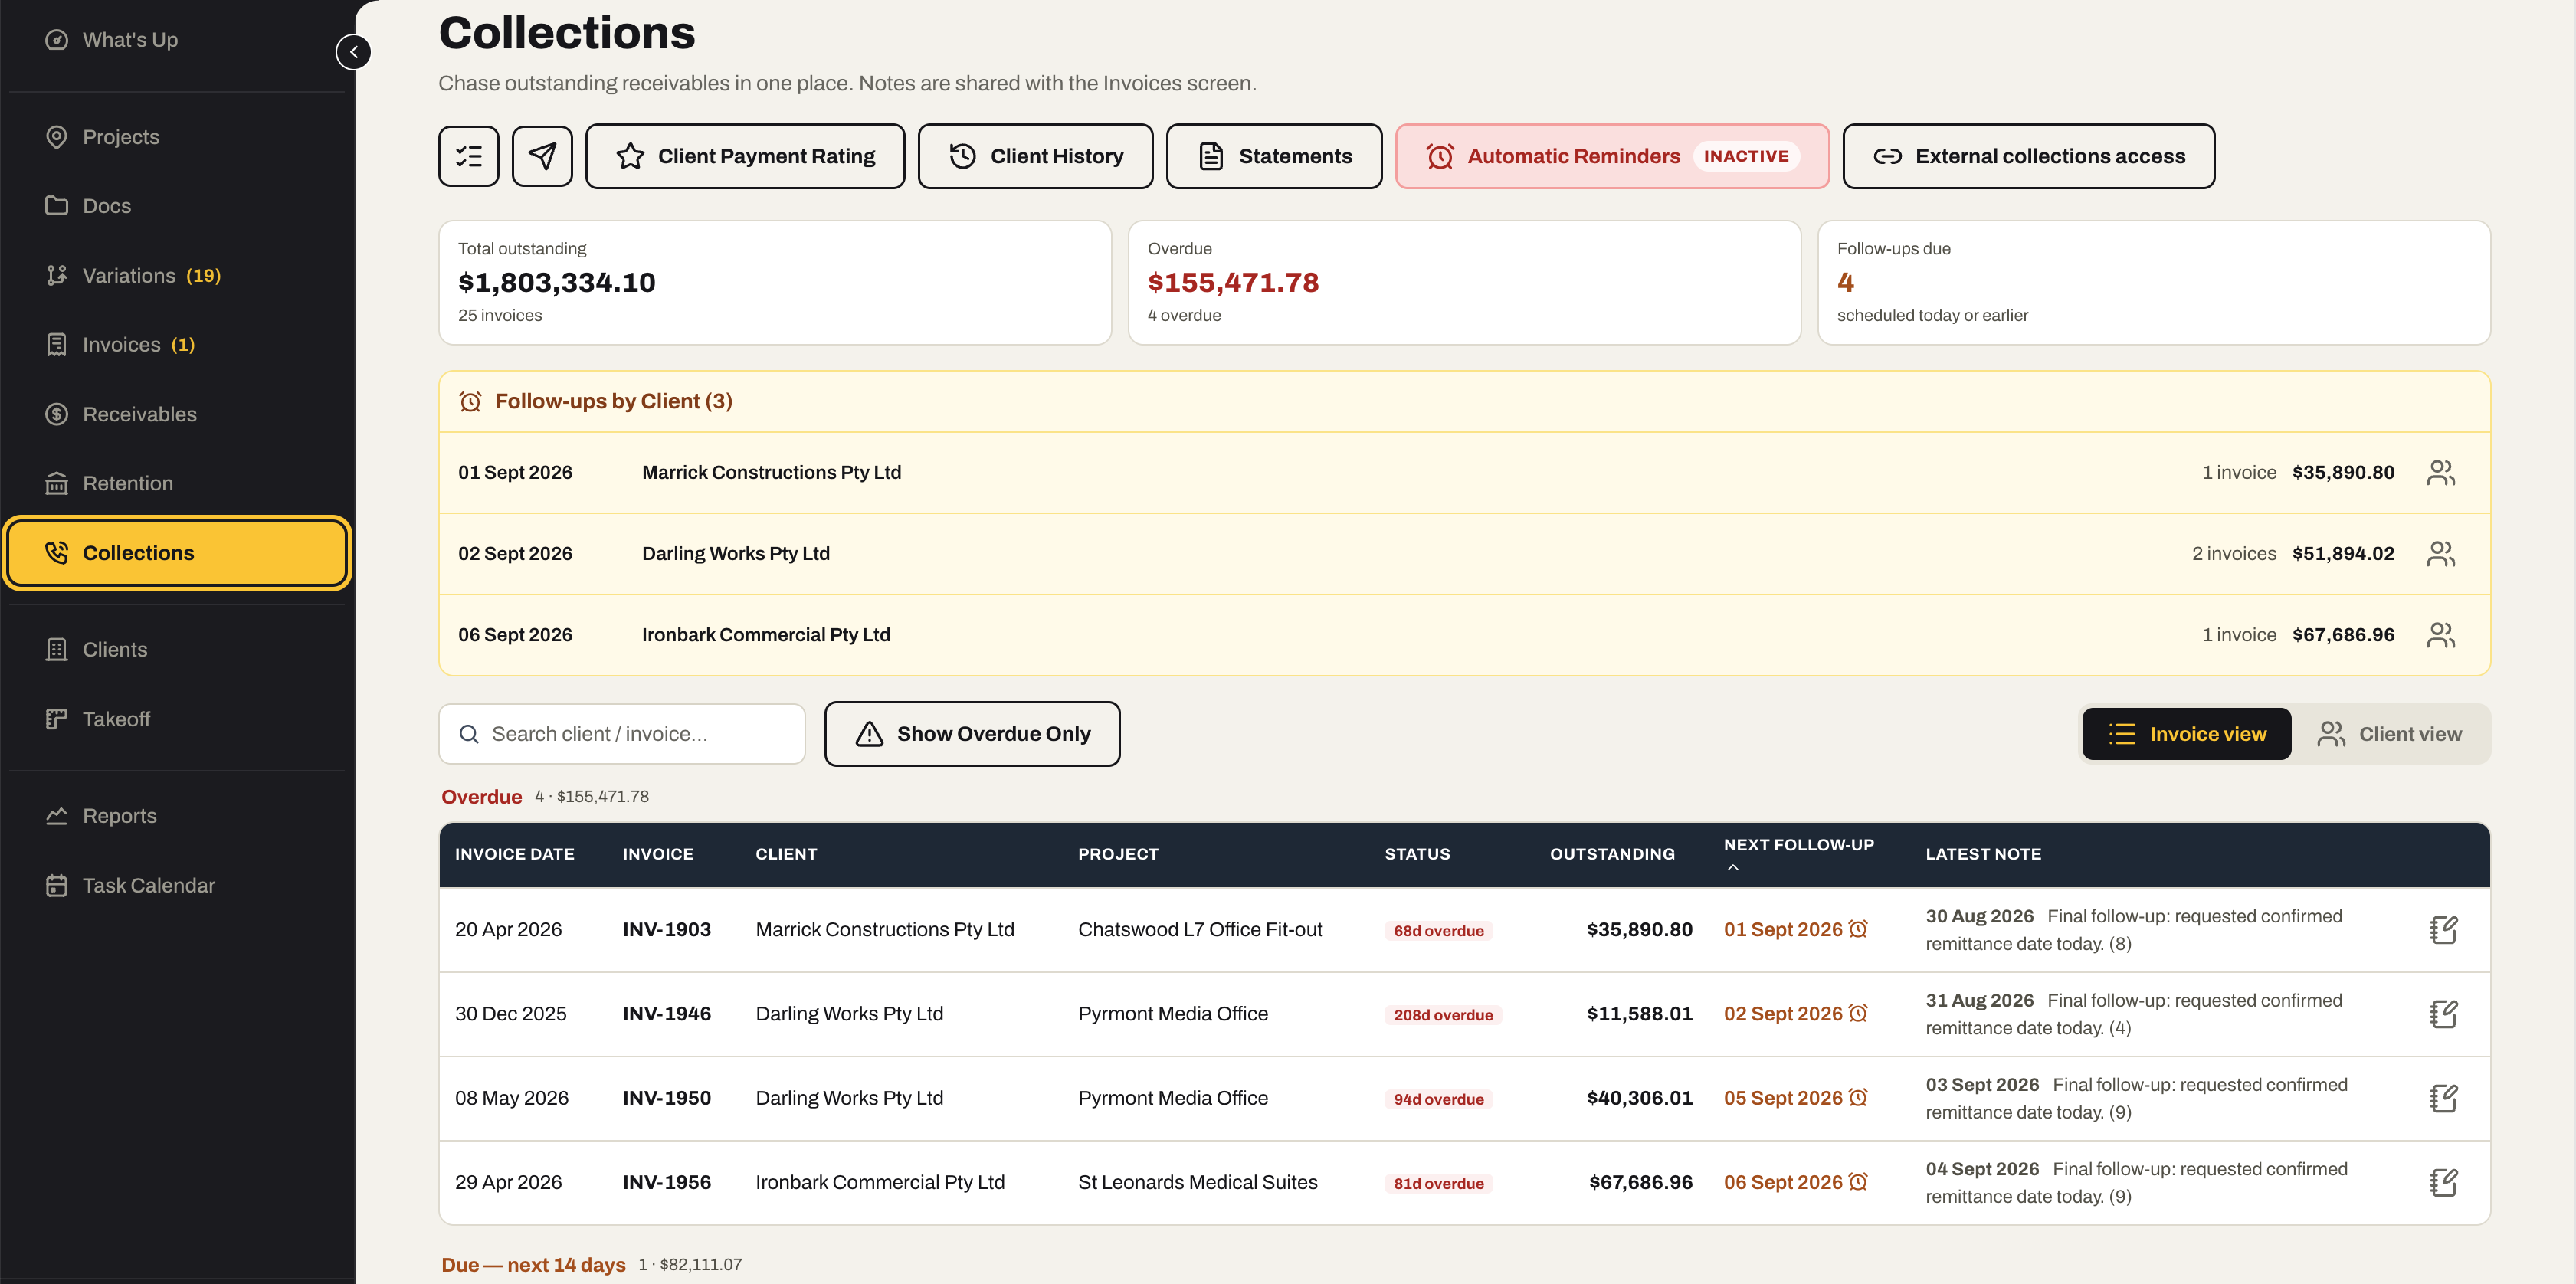
Task: Click follow-up alarm icon next to 02 Sept 2026 in table
Action: pos(1858,1013)
